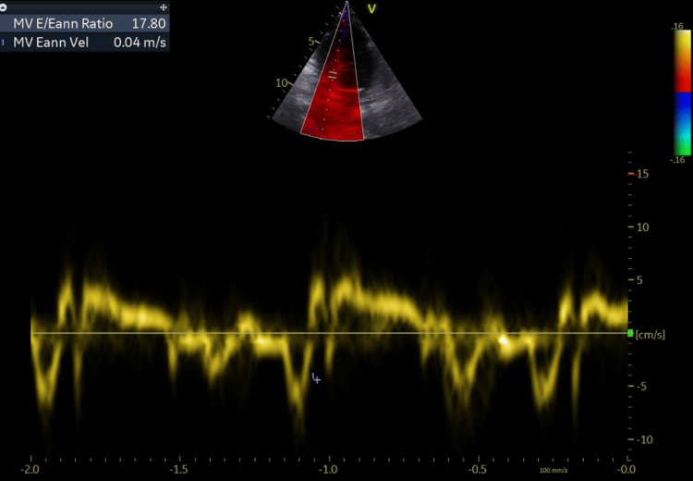Click the tissue velocity color scale bar
The width and height of the screenshot is (693, 481).
[682, 92]
